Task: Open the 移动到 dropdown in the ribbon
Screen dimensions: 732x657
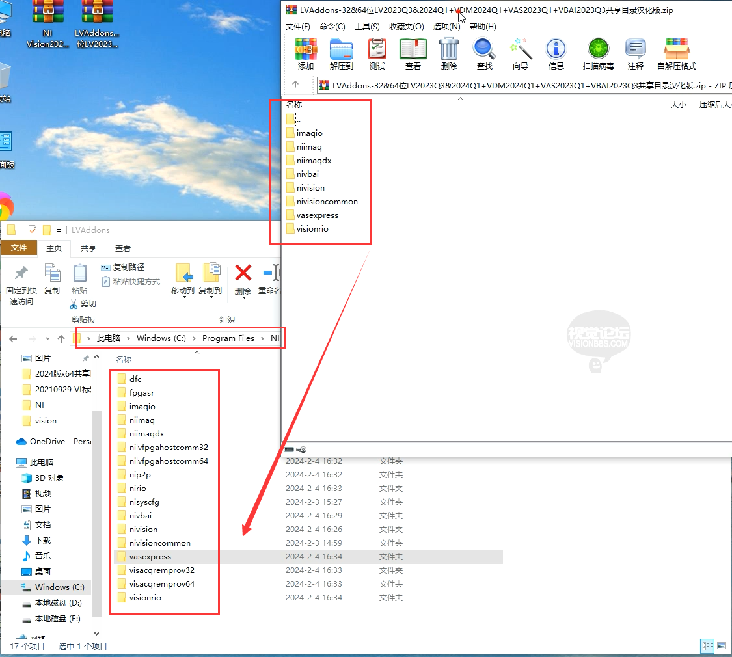Action: pyautogui.click(x=183, y=280)
